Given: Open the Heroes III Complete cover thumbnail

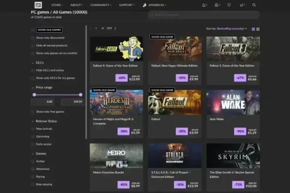Looking at the screenshot, I should click(116, 102).
